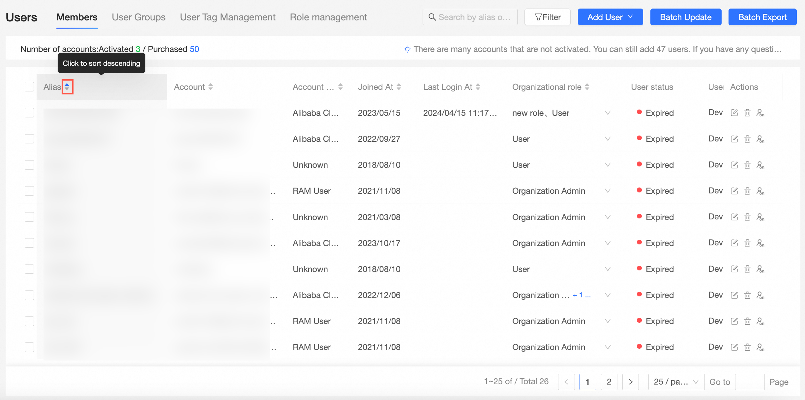The image size is (805, 400).
Task: Click transfer user icon in third row
Action: pyautogui.click(x=760, y=165)
